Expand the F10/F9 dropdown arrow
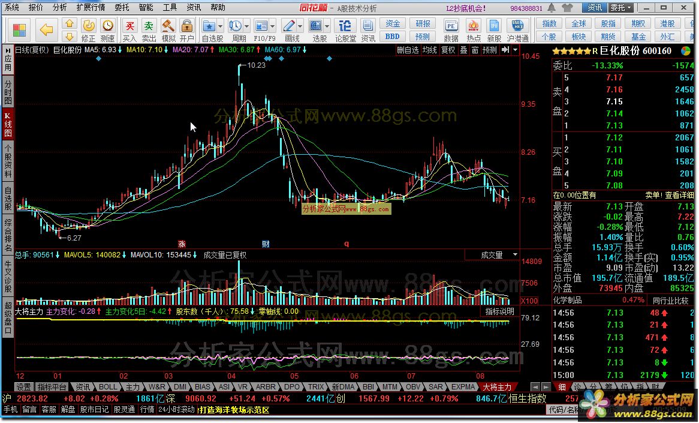 click(x=273, y=26)
